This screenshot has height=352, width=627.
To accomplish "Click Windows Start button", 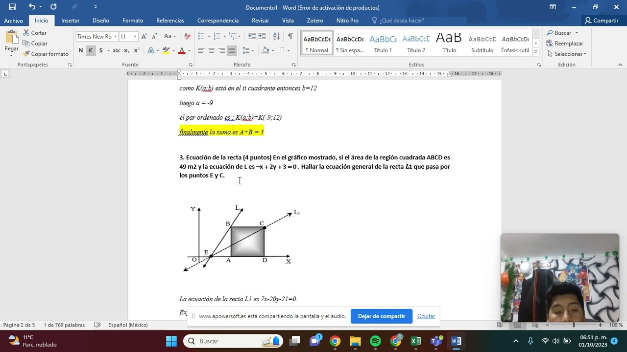I will 171,341.
